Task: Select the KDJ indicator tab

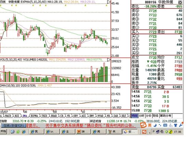Action: tap(124, 116)
